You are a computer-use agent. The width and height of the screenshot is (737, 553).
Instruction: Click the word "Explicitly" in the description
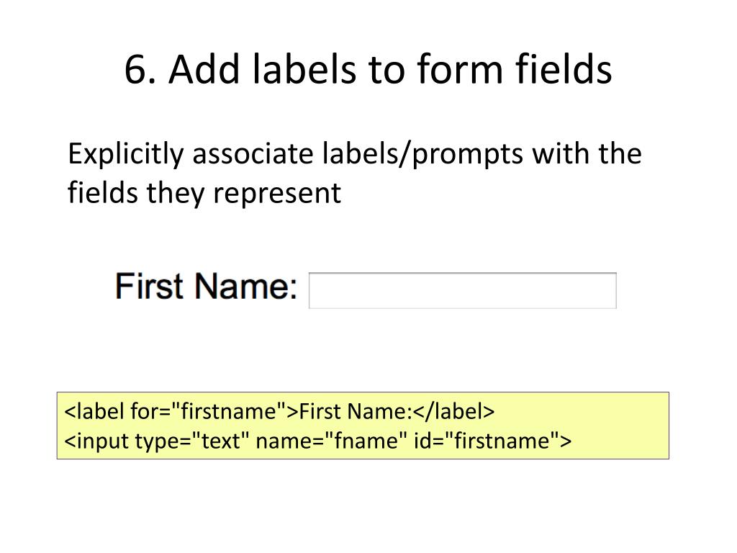pos(126,155)
